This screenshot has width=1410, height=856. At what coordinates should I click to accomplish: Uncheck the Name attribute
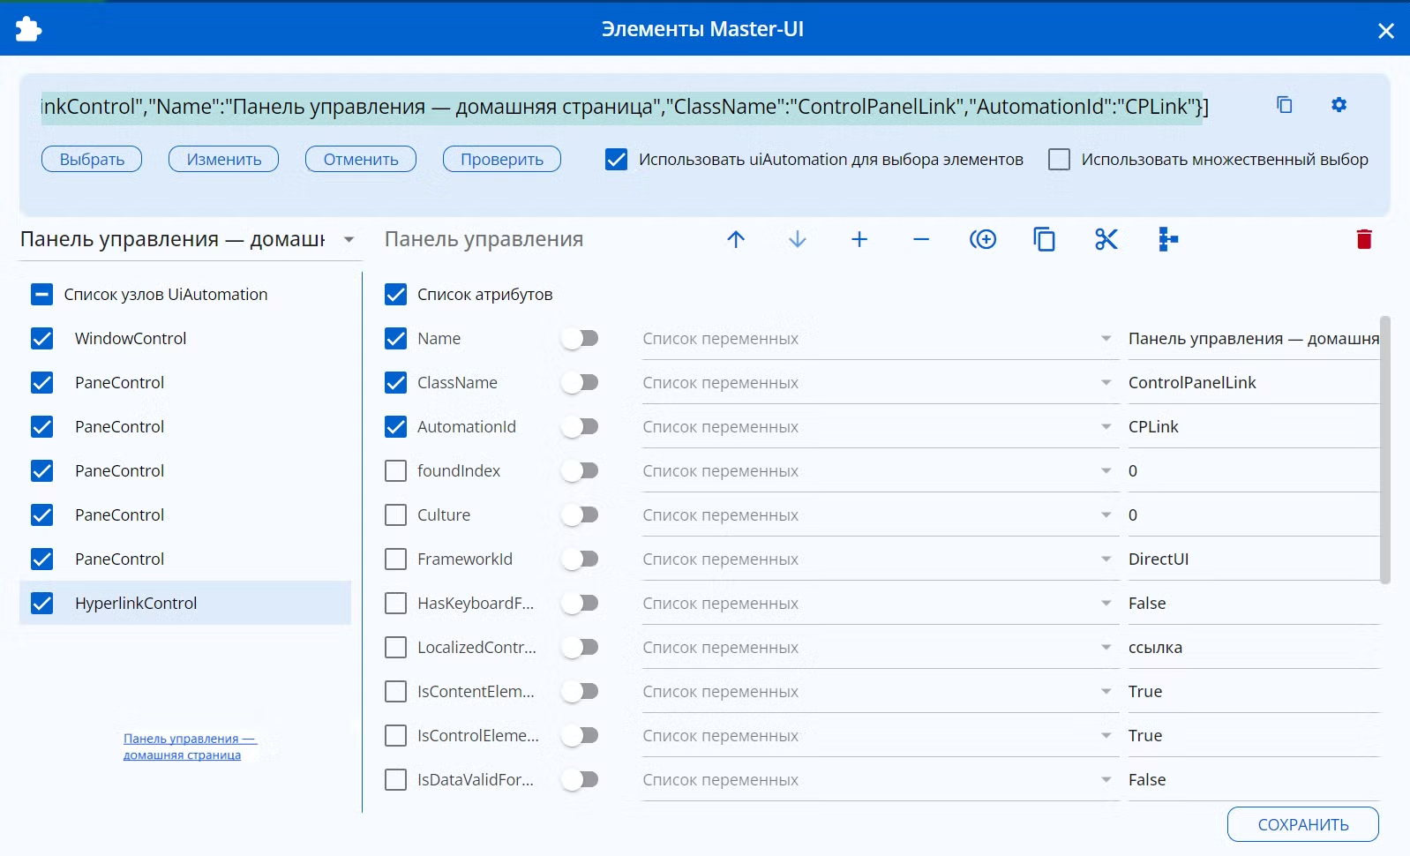(x=395, y=339)
